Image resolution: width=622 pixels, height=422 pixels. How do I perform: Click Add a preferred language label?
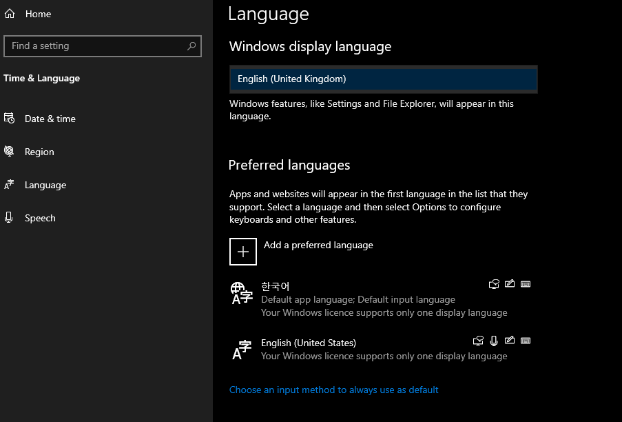(318, 245)
